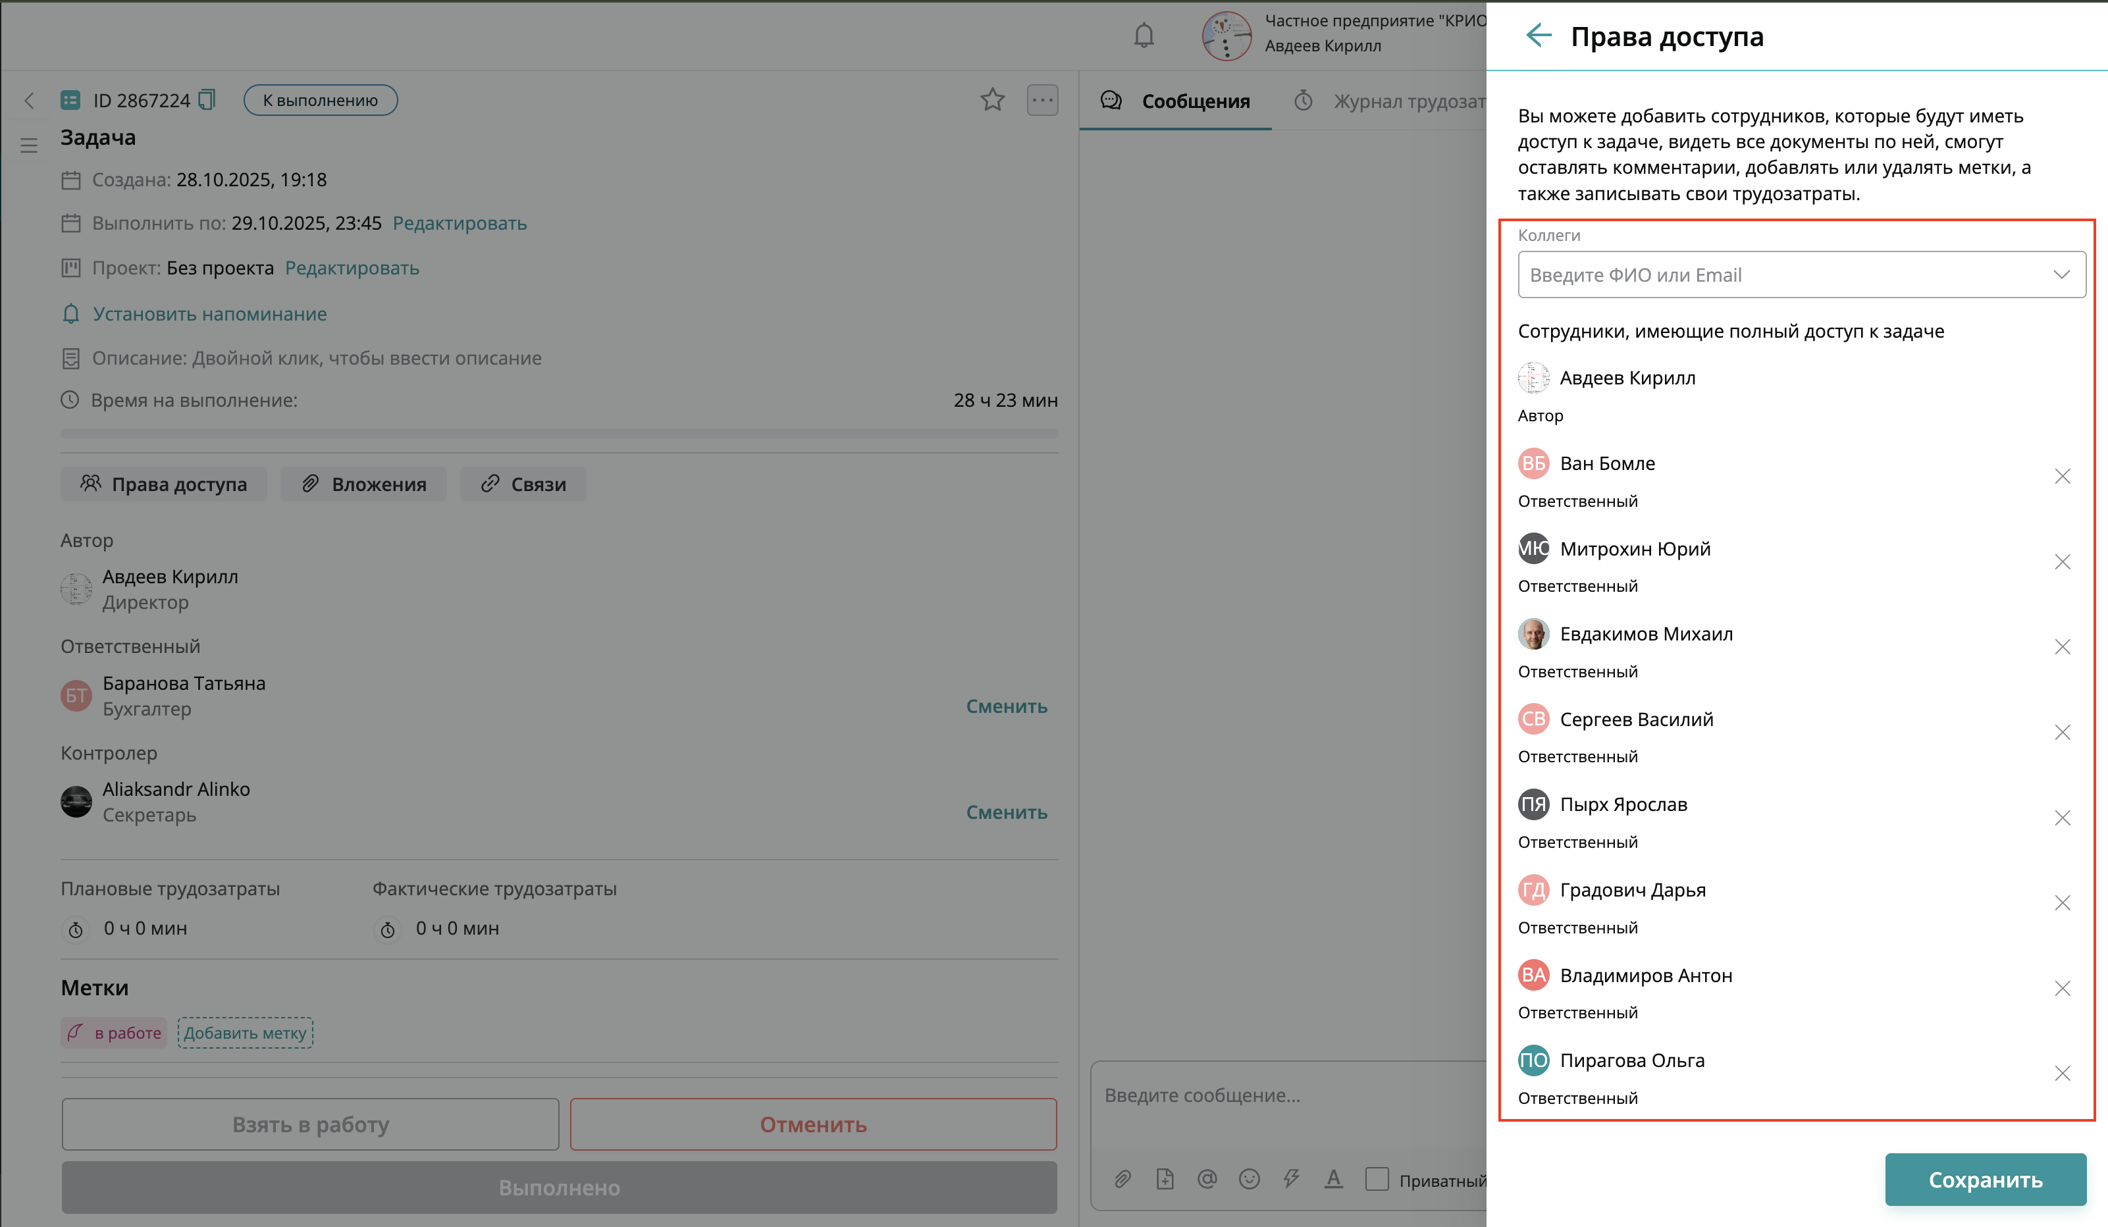Click Установить напоминание link
The height and width of the screenshot is (1227, 2108).
coord(209,313)
